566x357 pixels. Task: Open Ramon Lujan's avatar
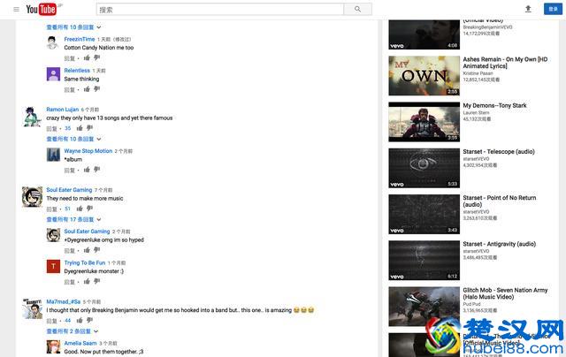coord(32,117)
